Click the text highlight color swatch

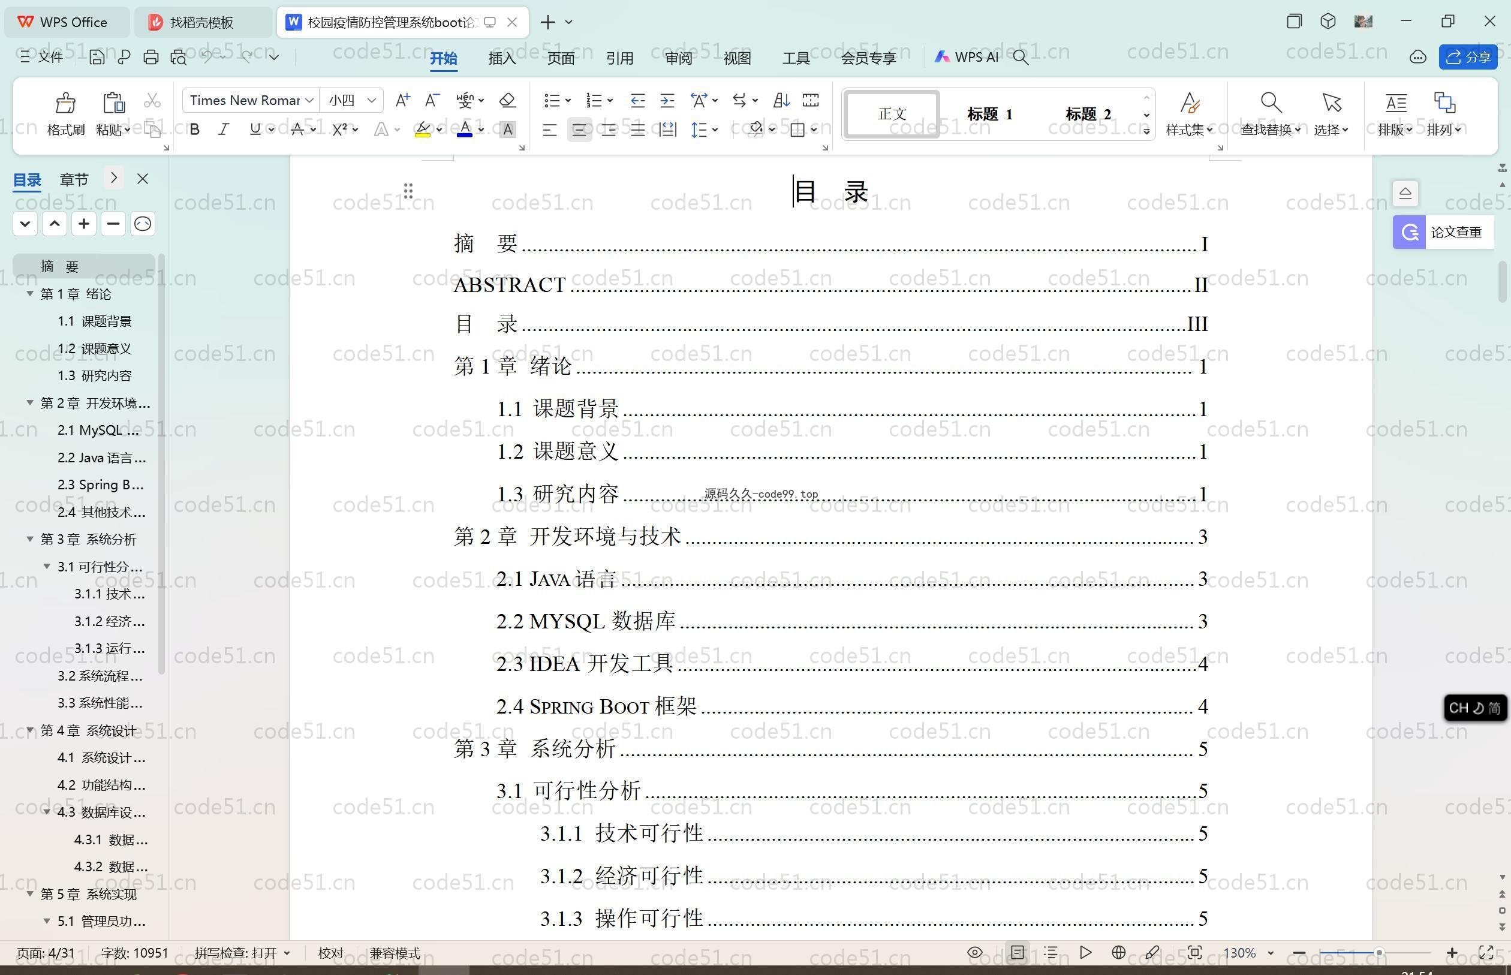coord(423,130)
